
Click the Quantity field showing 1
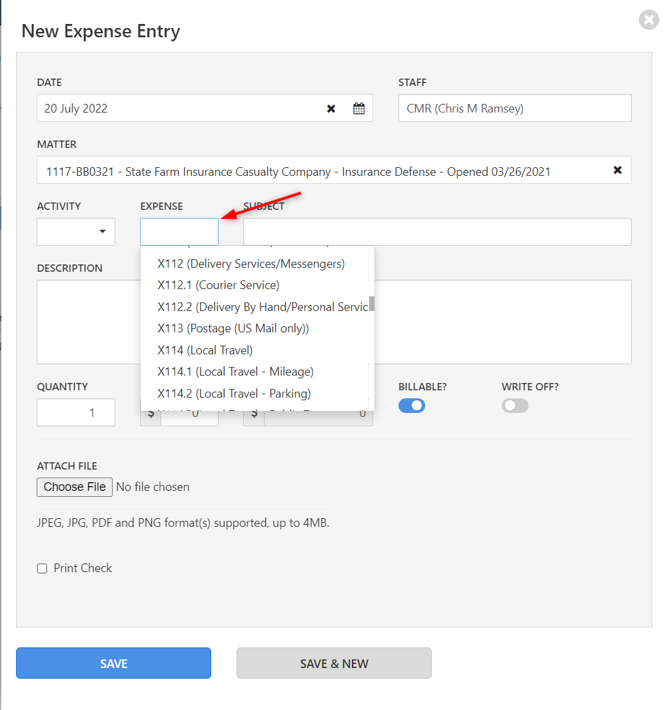click(75, 412)
